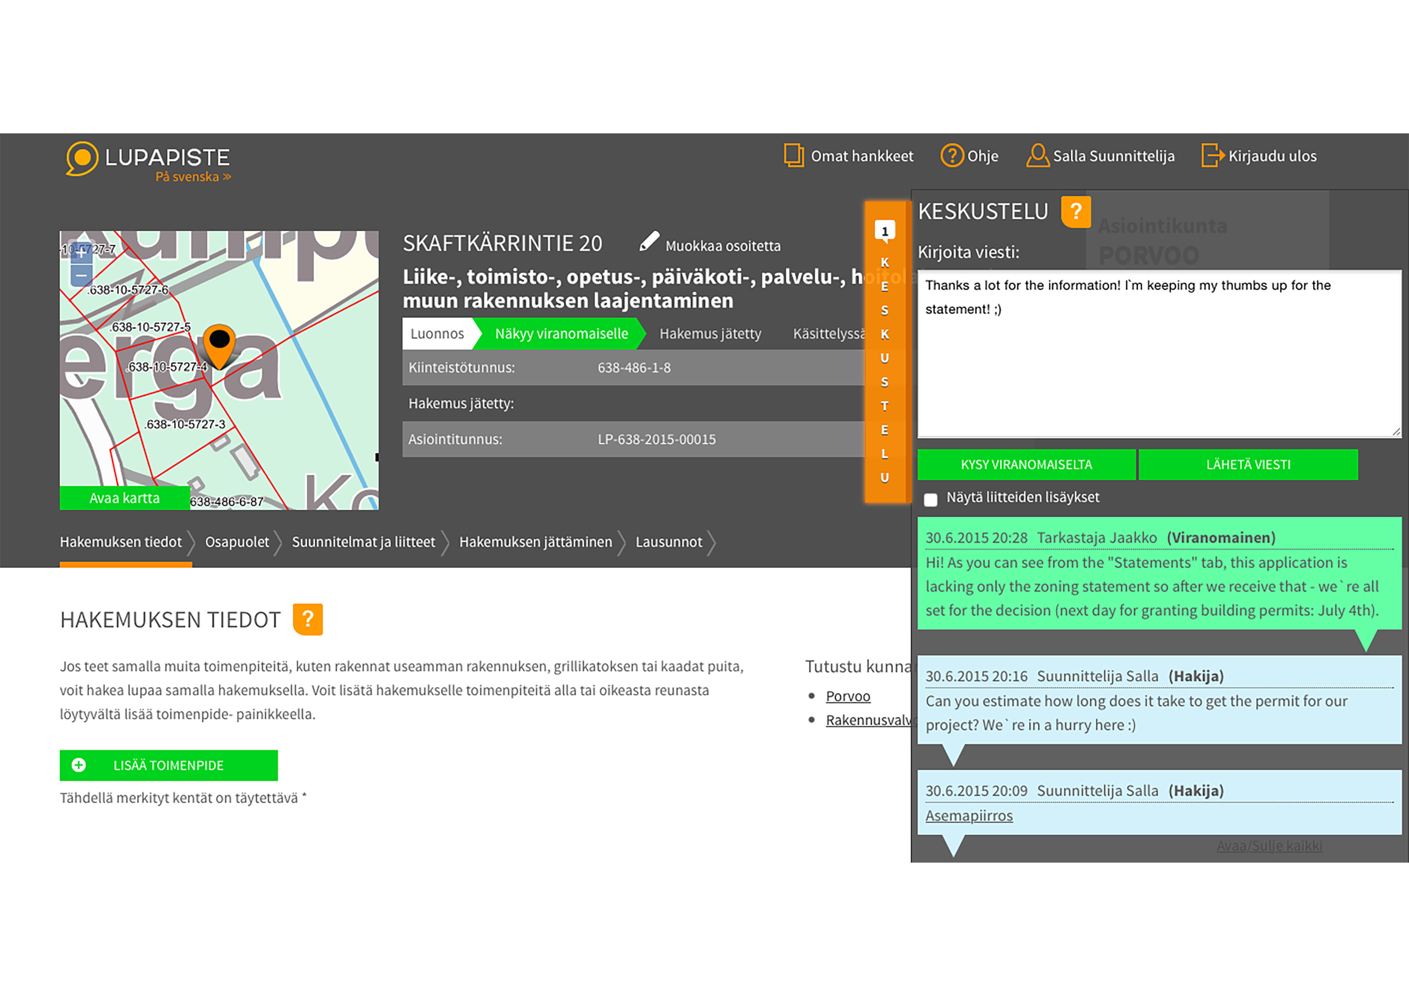
Task: Open the Lausunnot tab
Action: pos(668,542)
